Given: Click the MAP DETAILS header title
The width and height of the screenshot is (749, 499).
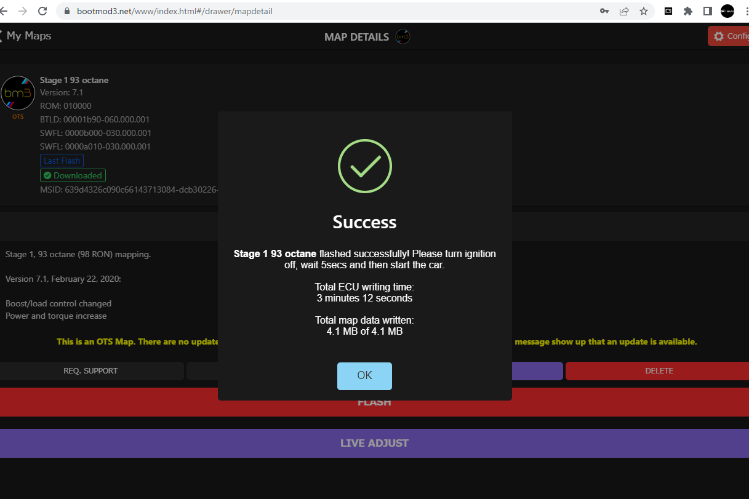Looking at the screenshot, I should tap(356, 37).
